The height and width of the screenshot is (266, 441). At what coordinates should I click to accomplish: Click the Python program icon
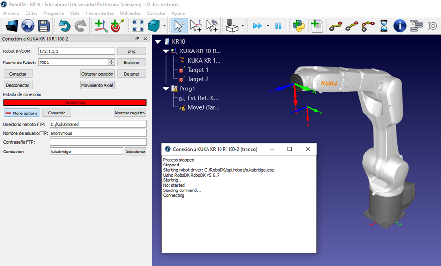point(299,25)
